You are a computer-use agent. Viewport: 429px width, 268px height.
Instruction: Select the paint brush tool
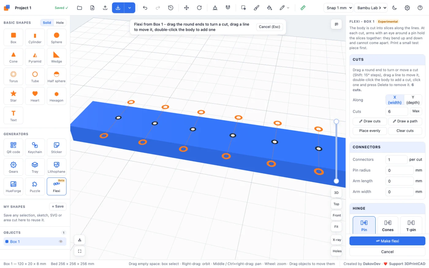pos(256,8)
